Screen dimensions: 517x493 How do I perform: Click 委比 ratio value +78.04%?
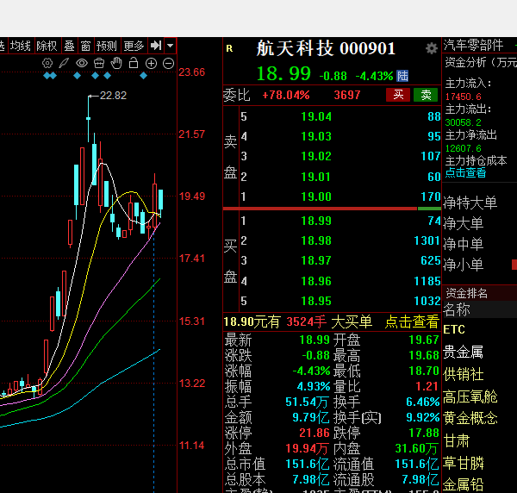pos(286,96)
